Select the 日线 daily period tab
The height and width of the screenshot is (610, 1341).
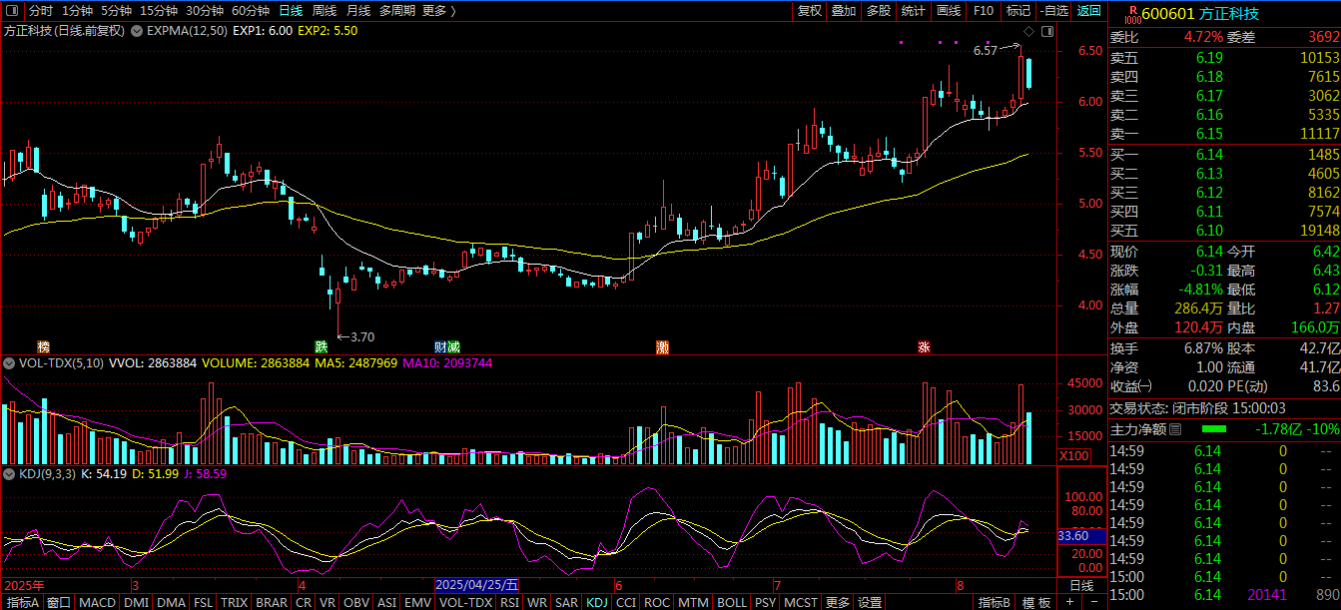click(x=291, y=11)
